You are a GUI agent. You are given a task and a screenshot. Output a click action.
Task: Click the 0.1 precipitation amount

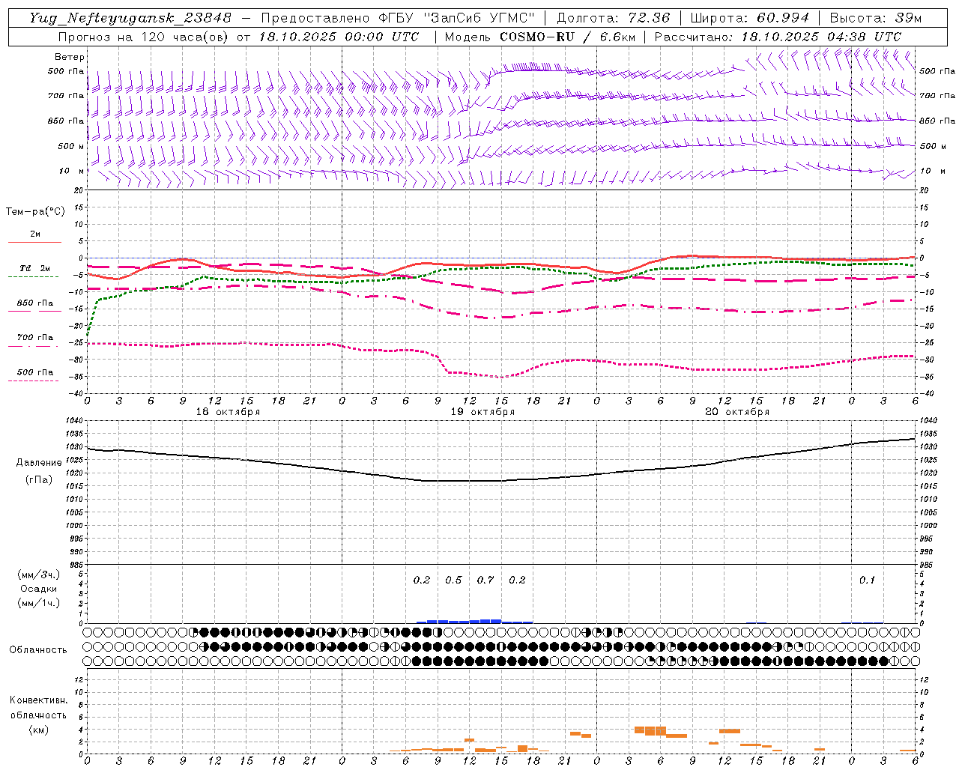tap(867, 580)
